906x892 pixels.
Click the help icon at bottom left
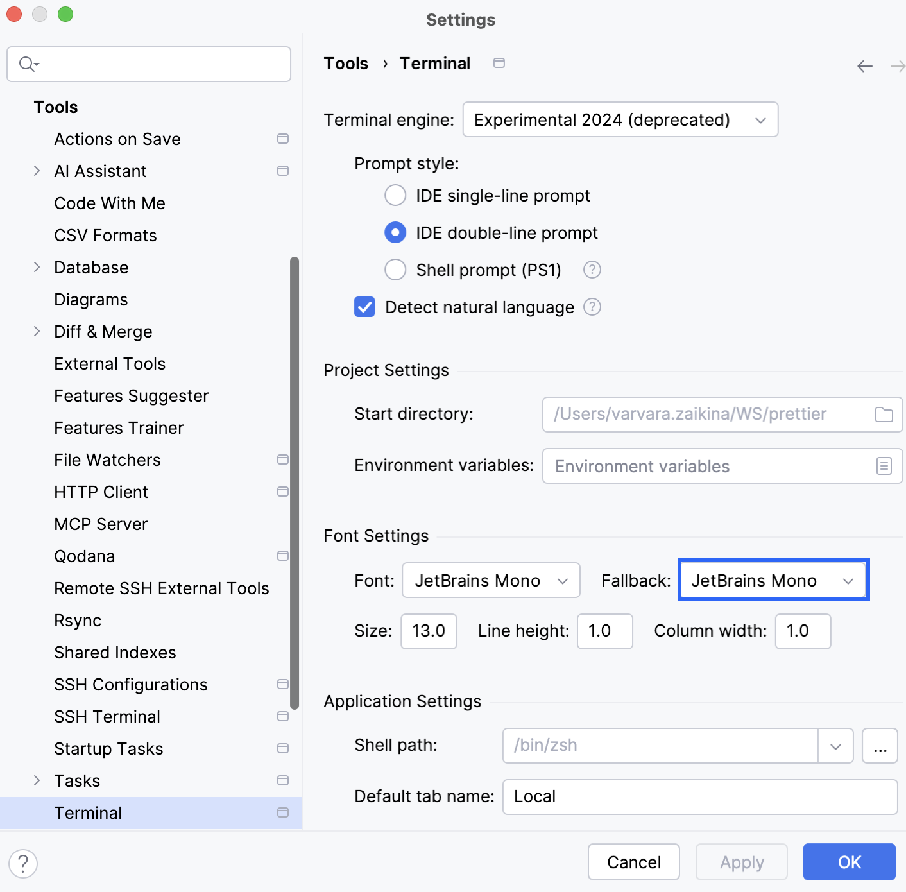24,863
